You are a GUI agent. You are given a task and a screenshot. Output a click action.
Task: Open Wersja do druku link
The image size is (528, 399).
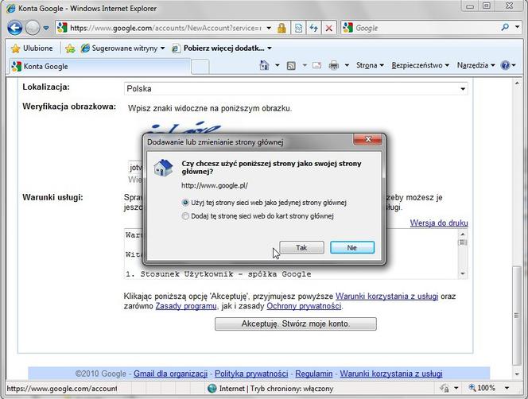pyautogui.click(x=439, y=223)
